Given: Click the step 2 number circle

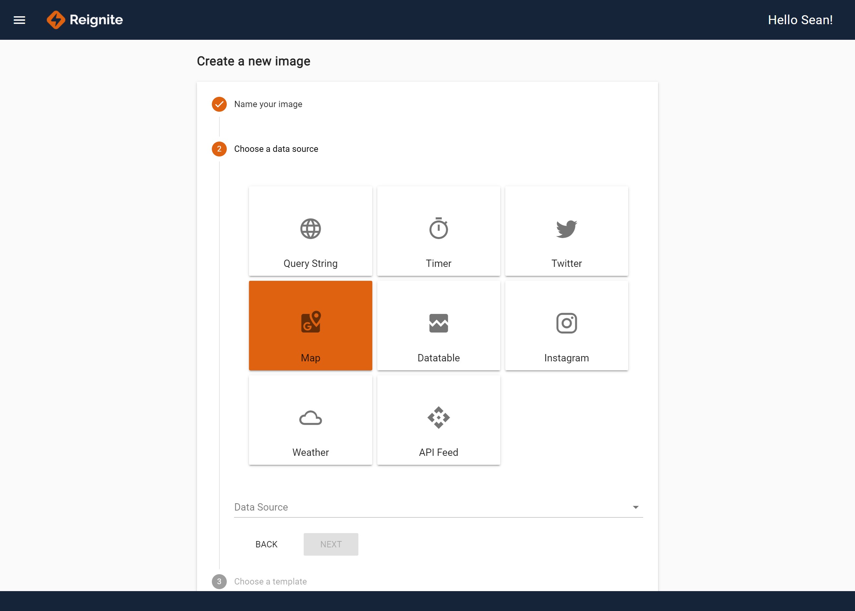Looking at the screenshot, I should coord(219,149).
